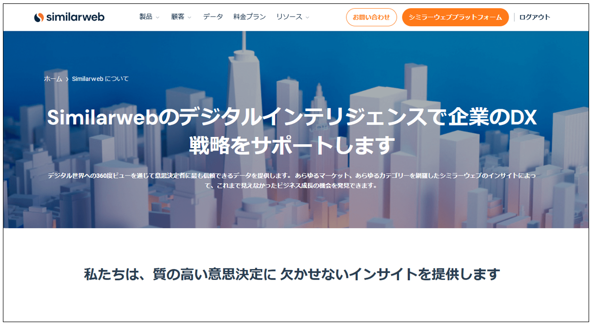The image size is (592, 326).
Task: Click the paragraph mentioning 360度ビュー
Action: pos(292,180)
